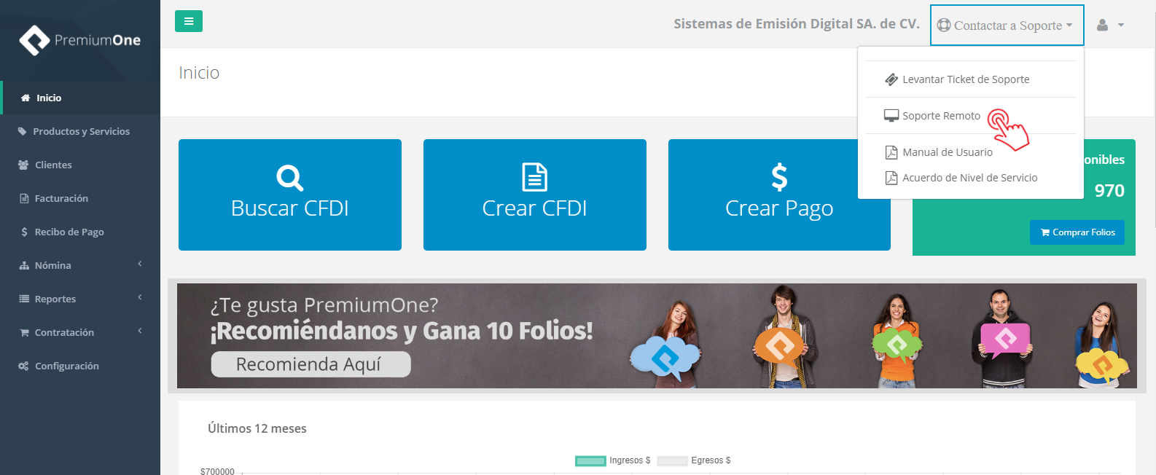Open the user account dropdown arrow
This screenshot has width=1156, height=475.
point(1121,25)
